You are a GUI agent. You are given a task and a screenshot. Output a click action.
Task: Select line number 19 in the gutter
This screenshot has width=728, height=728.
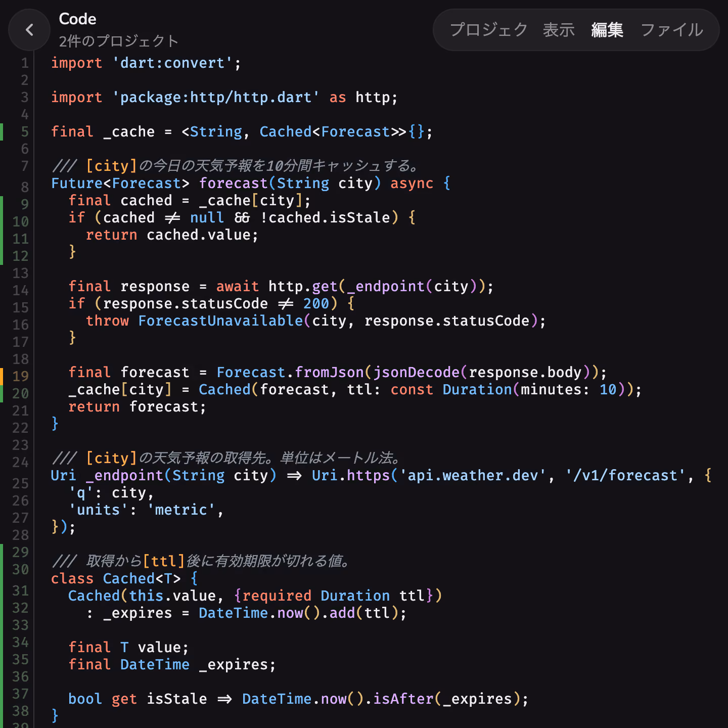point(20,376)
